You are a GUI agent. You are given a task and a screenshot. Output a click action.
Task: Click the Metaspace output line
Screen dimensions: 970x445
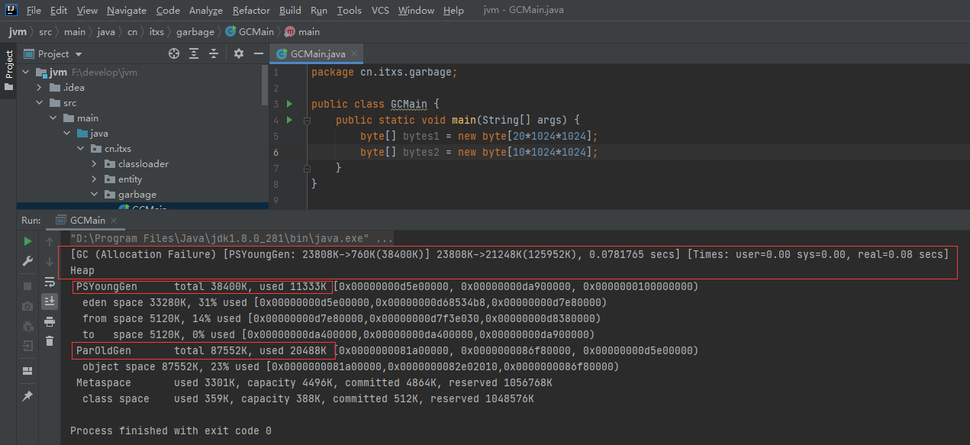(314, 383)
